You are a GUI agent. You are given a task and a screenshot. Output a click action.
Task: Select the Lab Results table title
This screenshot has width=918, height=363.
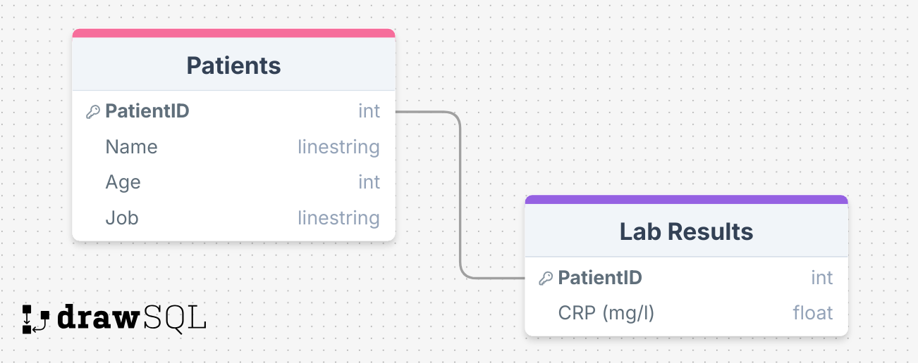tap(686, 231)
